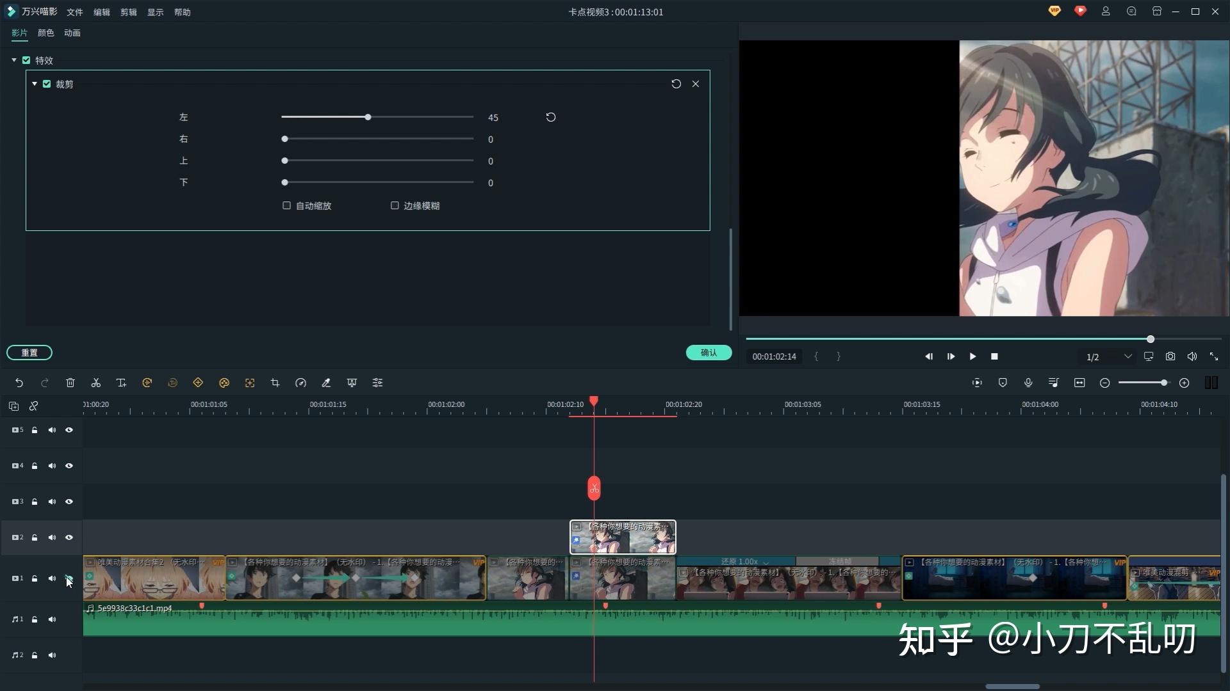Screen dimensions: 1230x691
Task: Click the 重置 button
Action: click(29, 353)
